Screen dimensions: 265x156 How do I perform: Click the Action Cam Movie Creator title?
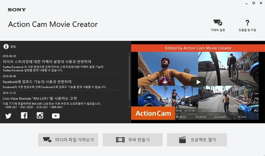tap(53, 24)
